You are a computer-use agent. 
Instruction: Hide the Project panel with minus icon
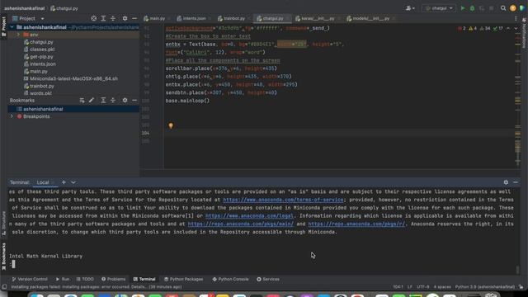tap(134, 18)
